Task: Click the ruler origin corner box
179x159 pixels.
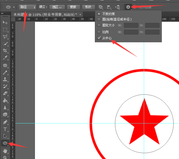Action: click(x=13, y=19)
